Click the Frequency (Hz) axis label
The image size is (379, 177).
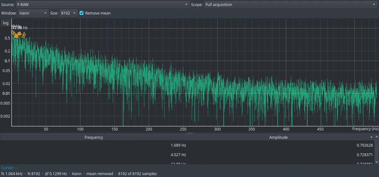coord(365,129)
